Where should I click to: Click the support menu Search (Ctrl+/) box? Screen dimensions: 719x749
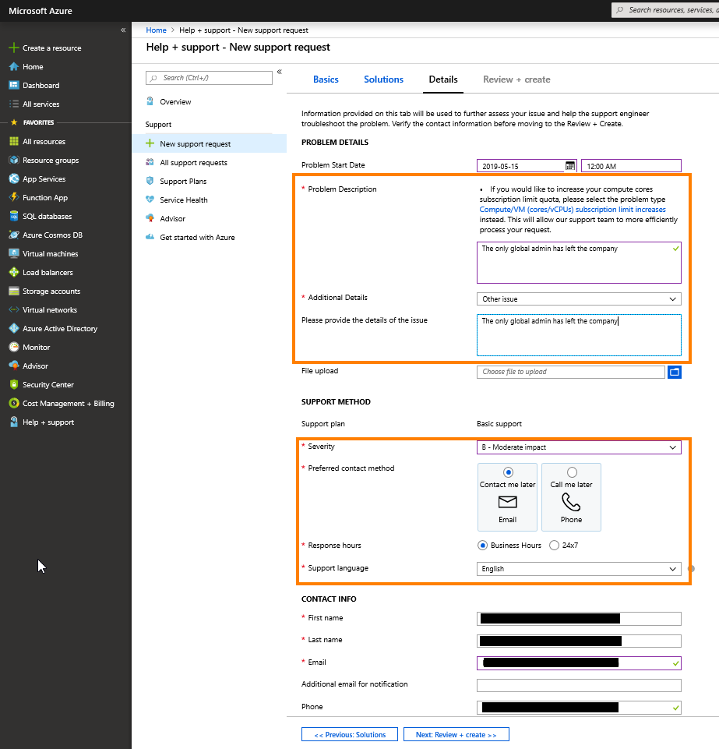(209, 78)
